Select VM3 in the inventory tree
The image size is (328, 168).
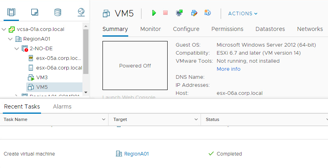tap(42, 78)
